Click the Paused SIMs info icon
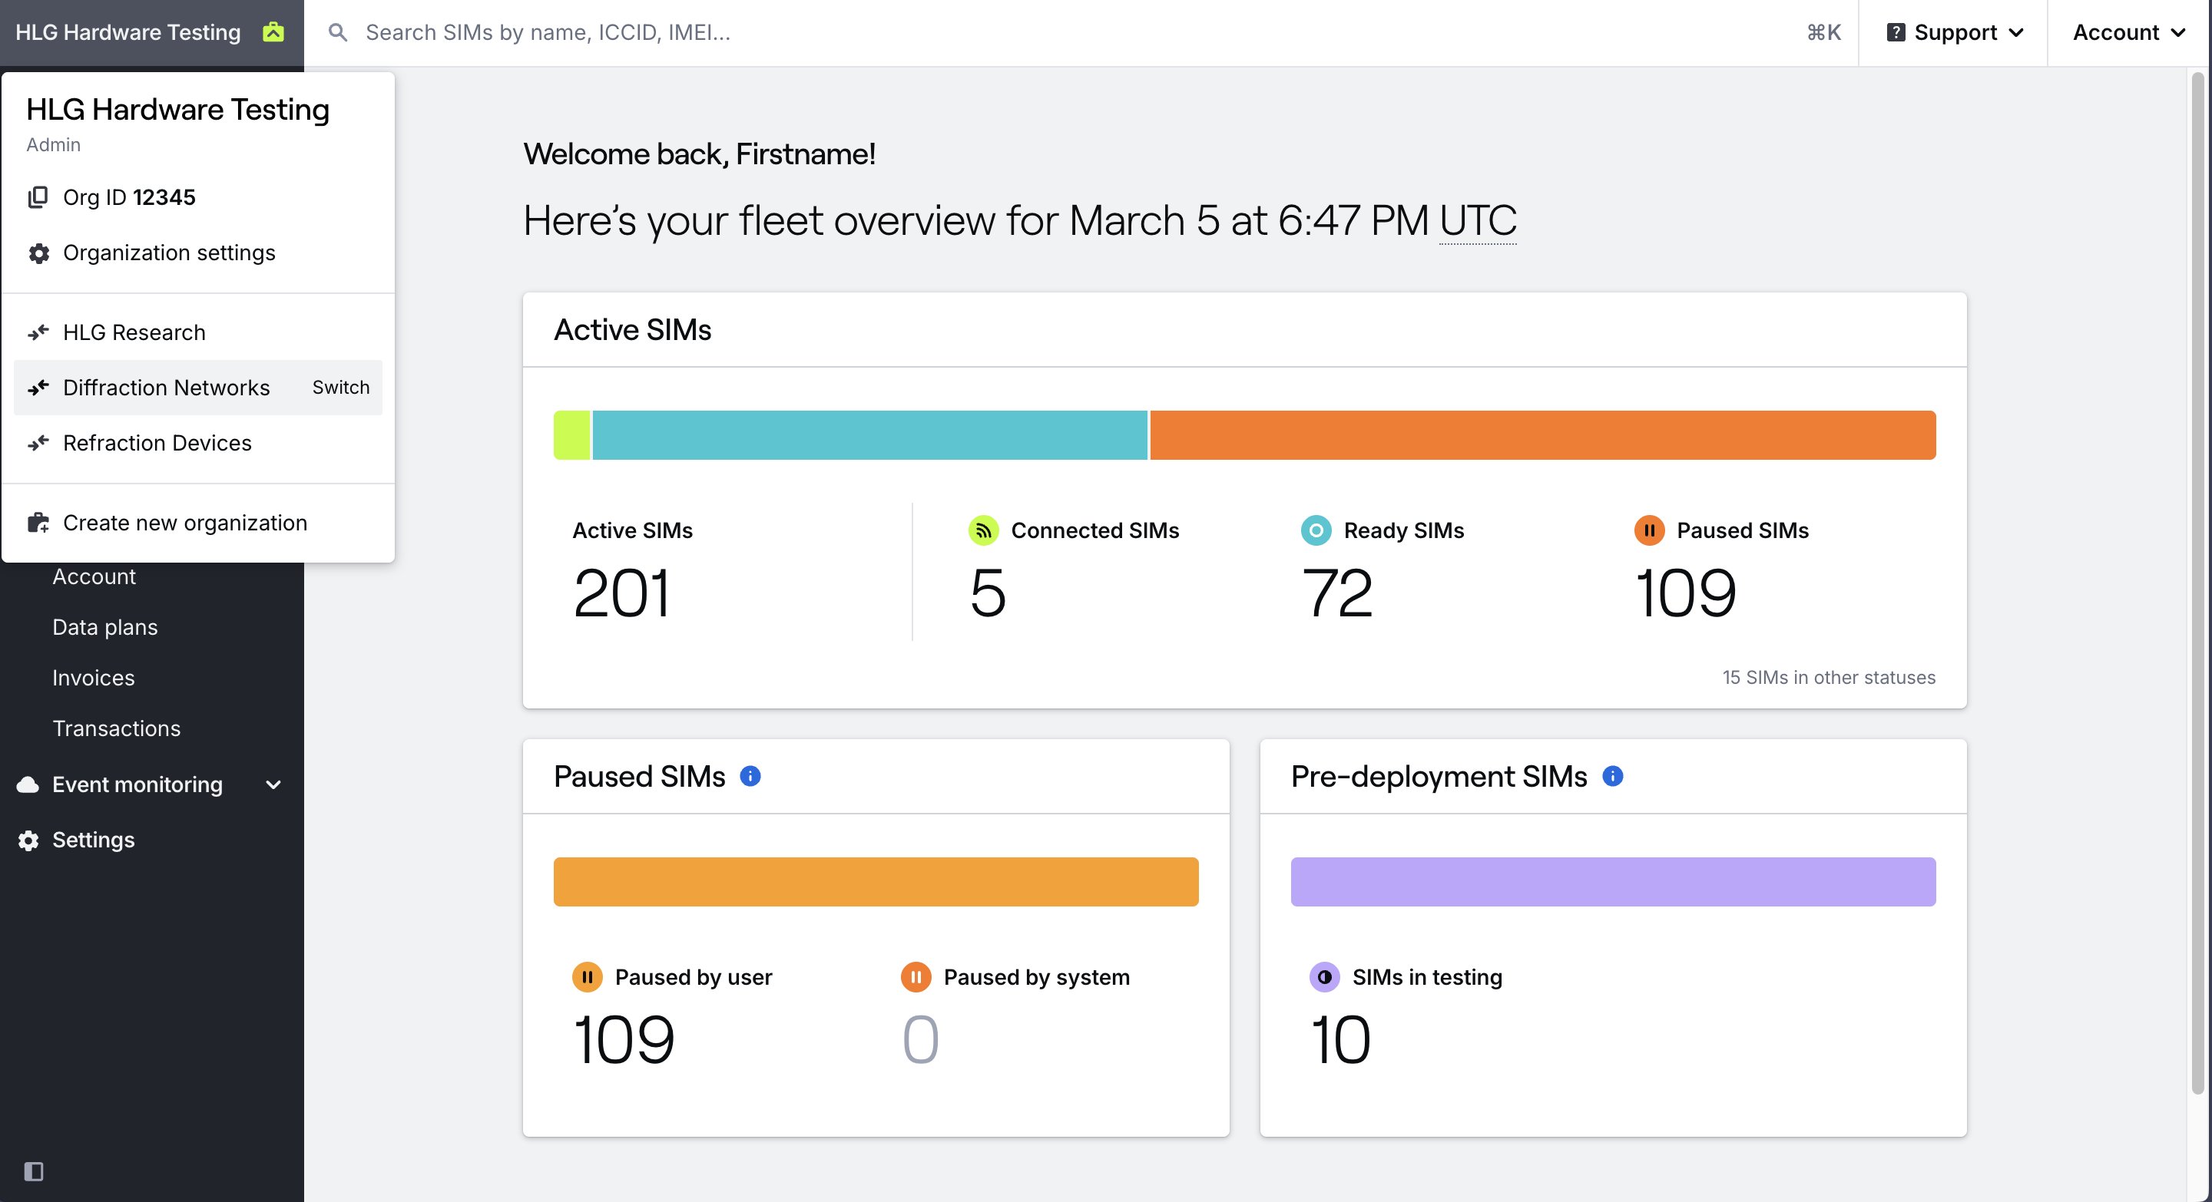 click(750, 777)
